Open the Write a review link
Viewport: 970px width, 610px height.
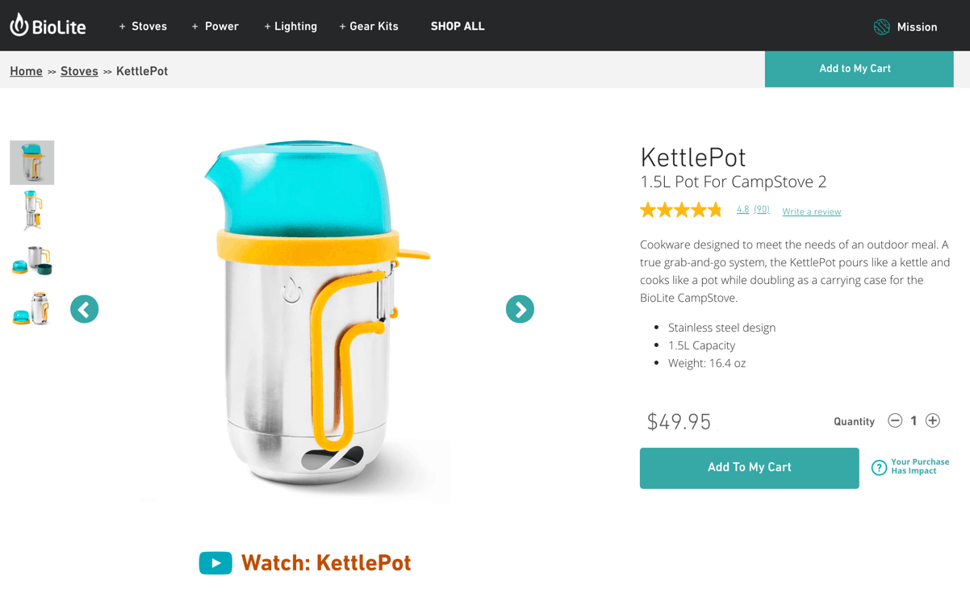pos(811,211)
